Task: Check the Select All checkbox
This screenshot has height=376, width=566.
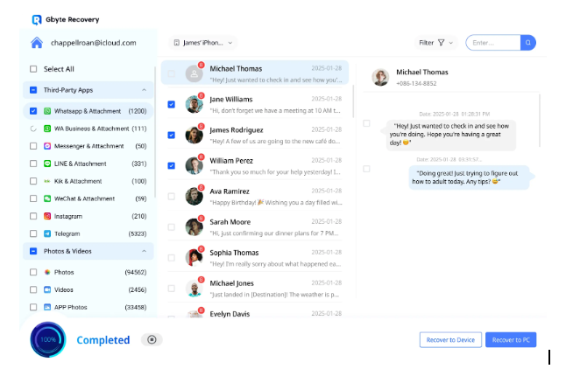Action: pos(33,69)
